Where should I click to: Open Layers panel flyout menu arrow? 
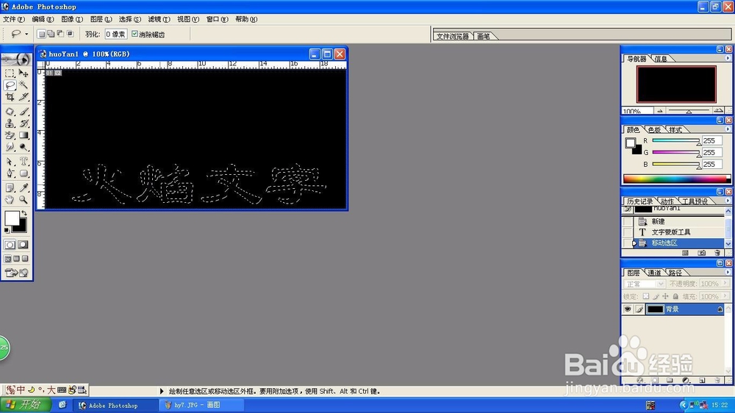point(728,272)
